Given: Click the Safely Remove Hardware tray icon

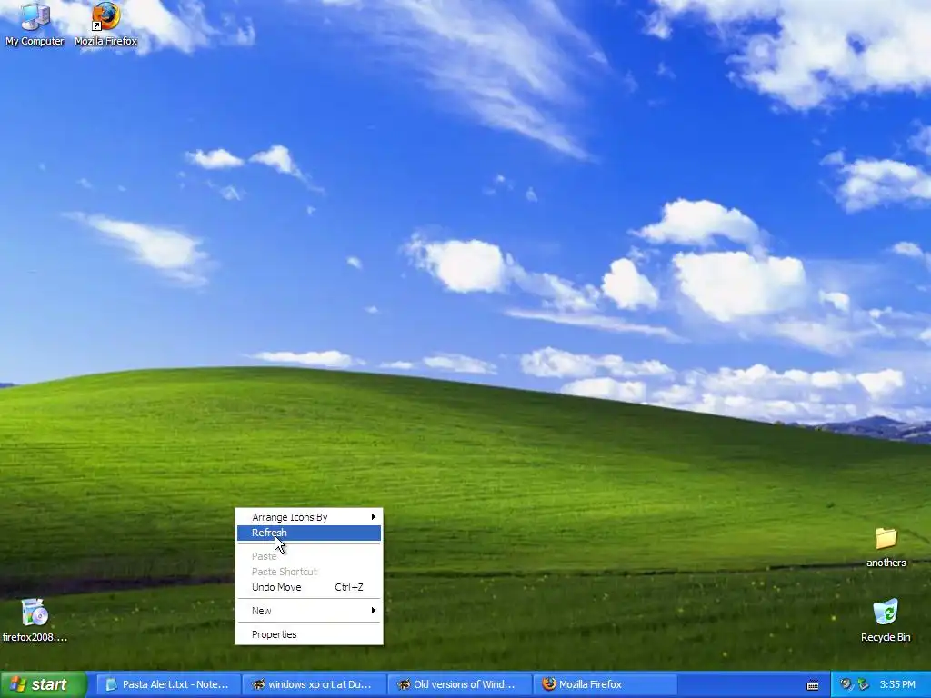Looking at the screenshot, I should coord(863,684).
